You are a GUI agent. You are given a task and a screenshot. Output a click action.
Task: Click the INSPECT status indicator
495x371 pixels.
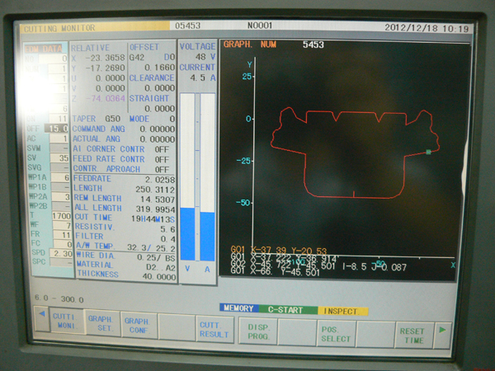[342, 309]
